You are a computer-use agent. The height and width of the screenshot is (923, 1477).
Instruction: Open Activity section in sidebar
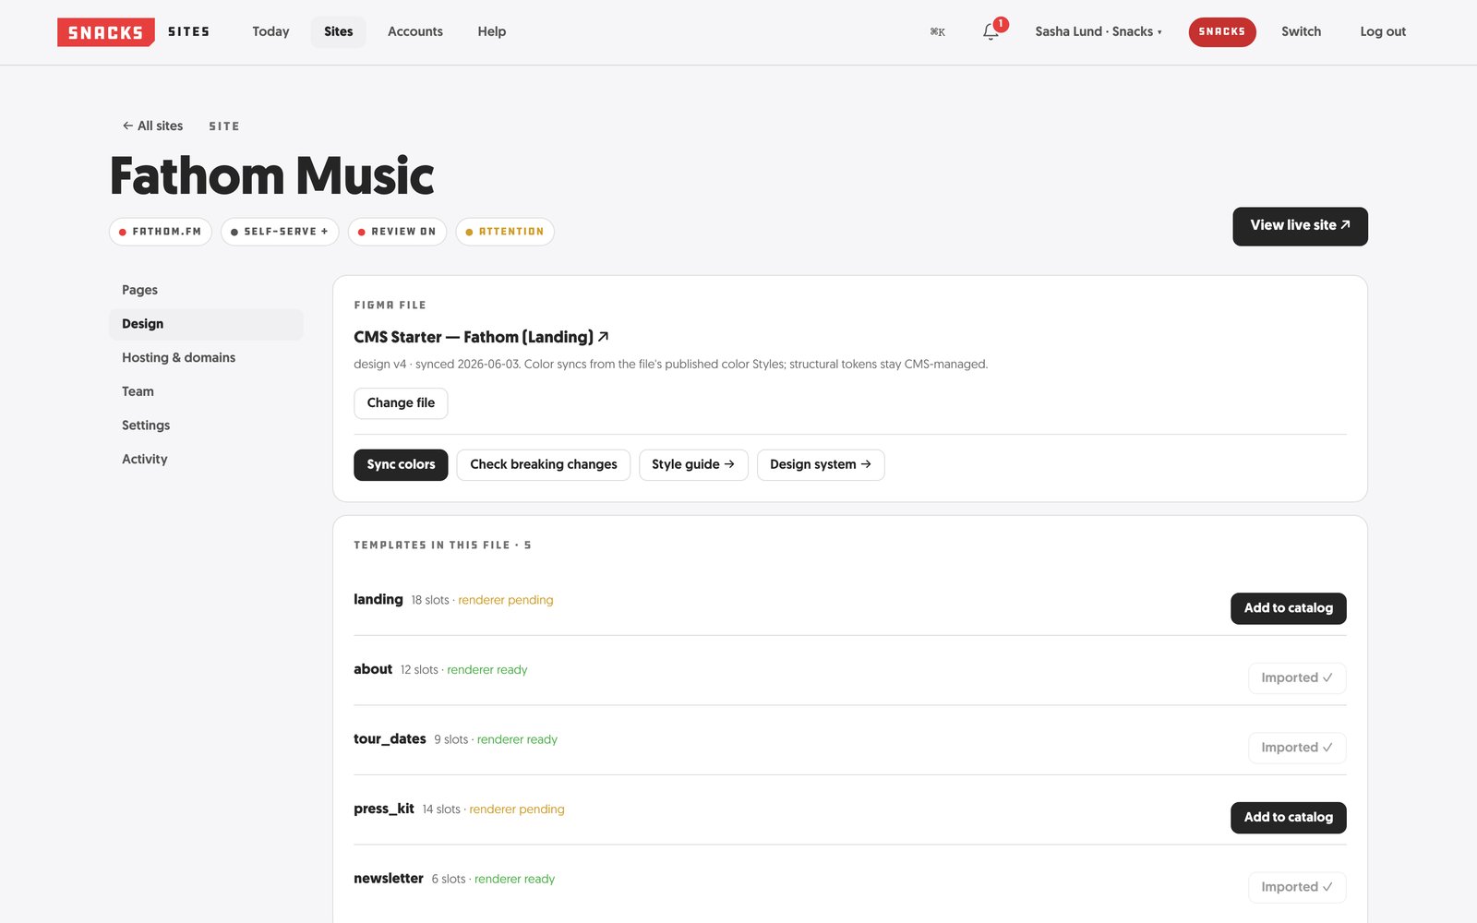tap(206, 460)
